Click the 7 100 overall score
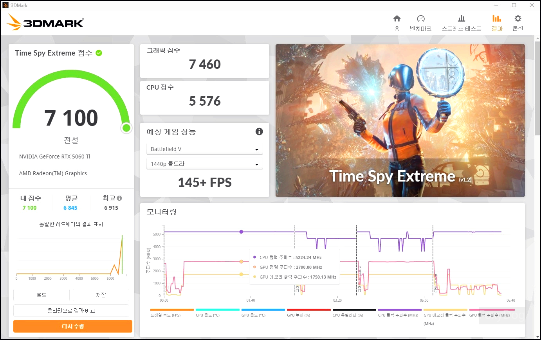The image size is (541, 340). 71,118
